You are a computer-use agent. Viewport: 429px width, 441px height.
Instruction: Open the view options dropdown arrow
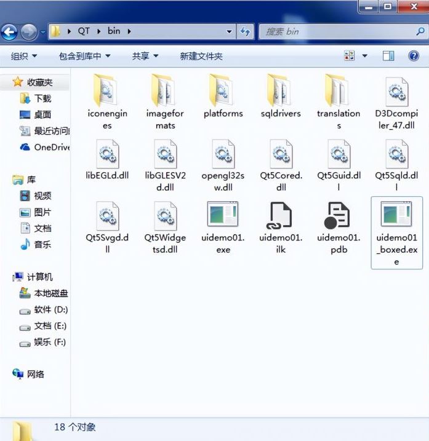point(364,56)
